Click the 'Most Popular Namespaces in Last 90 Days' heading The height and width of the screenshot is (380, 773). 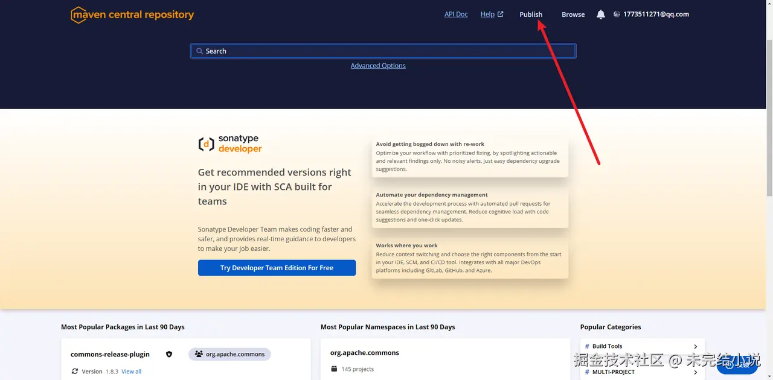pyautogui.click(x=388, y=327)
